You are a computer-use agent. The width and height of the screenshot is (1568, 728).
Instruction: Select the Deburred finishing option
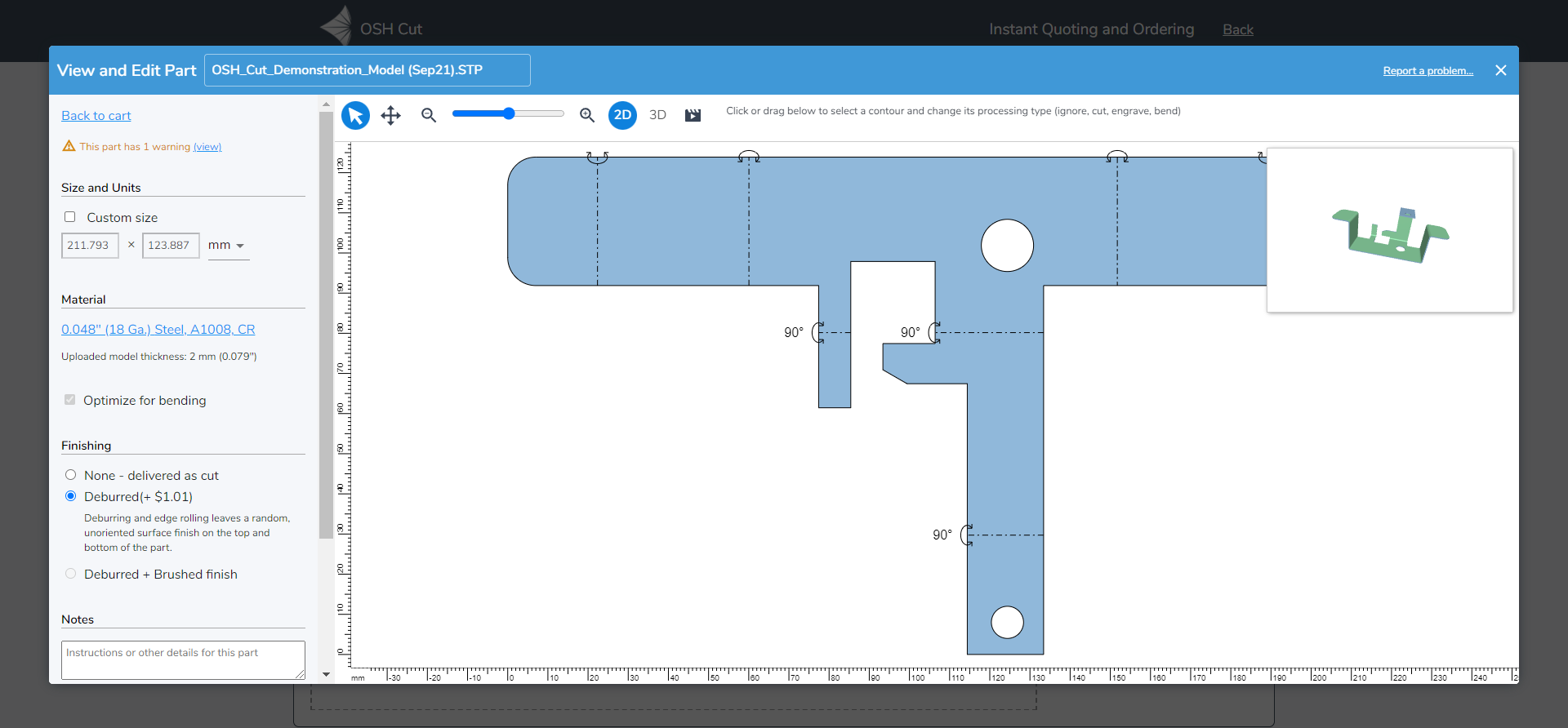coord(71,496)
